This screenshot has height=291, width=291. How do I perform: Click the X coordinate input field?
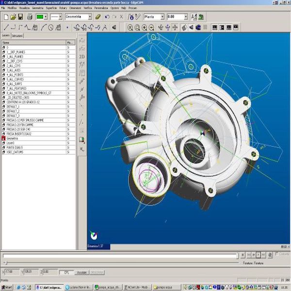click(x=14, y=272)
